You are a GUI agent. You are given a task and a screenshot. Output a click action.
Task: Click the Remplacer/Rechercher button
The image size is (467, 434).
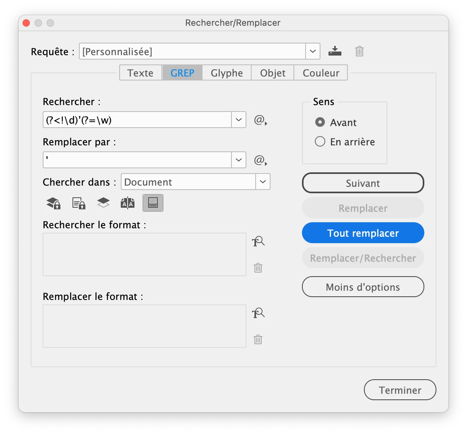point(363,258)
